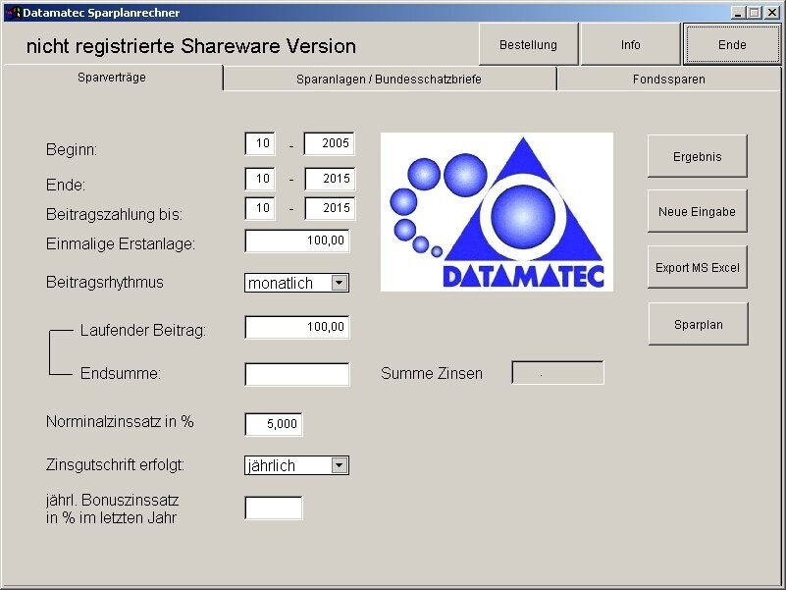Click the 'Laufender Beitrag:' label
Image resolution: width=786 pixels, height=590 pixels.
(143, 331)
